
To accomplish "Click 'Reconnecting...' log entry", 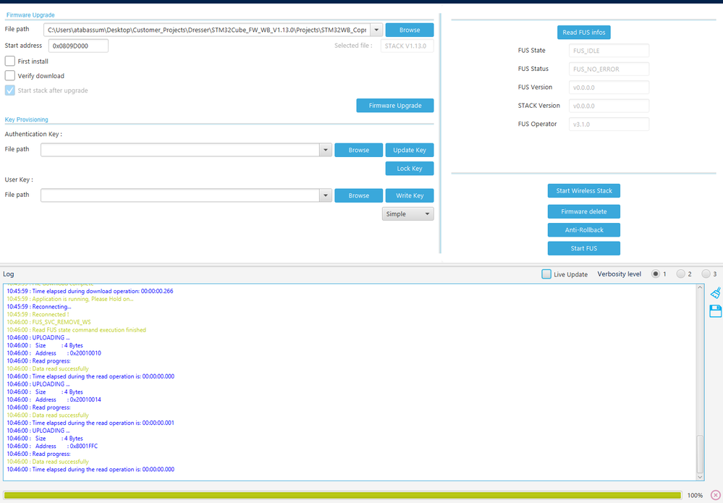I will (39, 307).
